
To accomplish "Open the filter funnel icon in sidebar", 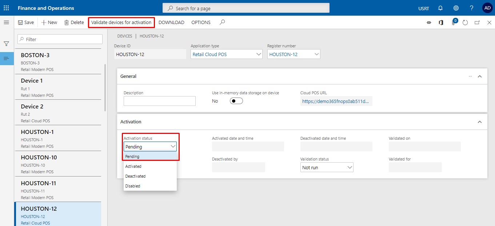I will [6, 44].
